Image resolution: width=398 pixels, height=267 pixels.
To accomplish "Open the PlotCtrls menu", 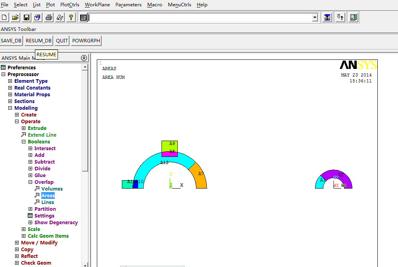I will pos(70,5).
